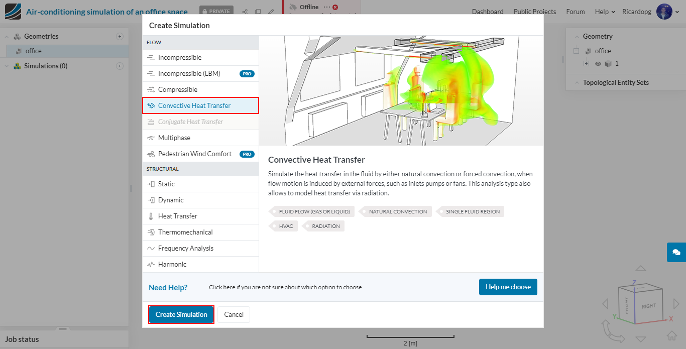The width and height of the screenshot is (686, 349).
Task: Select Thermomechanical analysis type
Action: 200,232
